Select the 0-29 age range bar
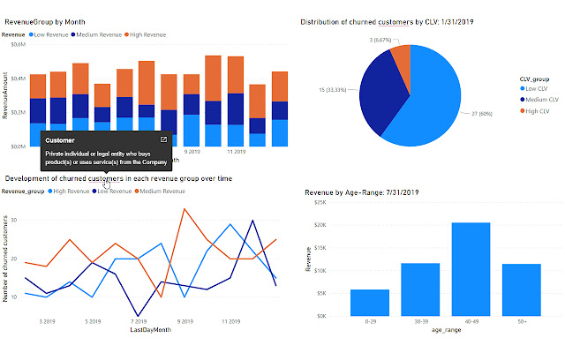This screenshot has width=565, height=353. [370, 303]
